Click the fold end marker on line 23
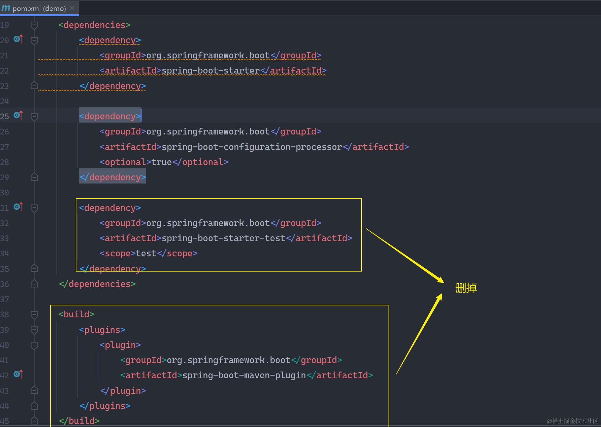This screenshot has height=427, width=601. 34,86
